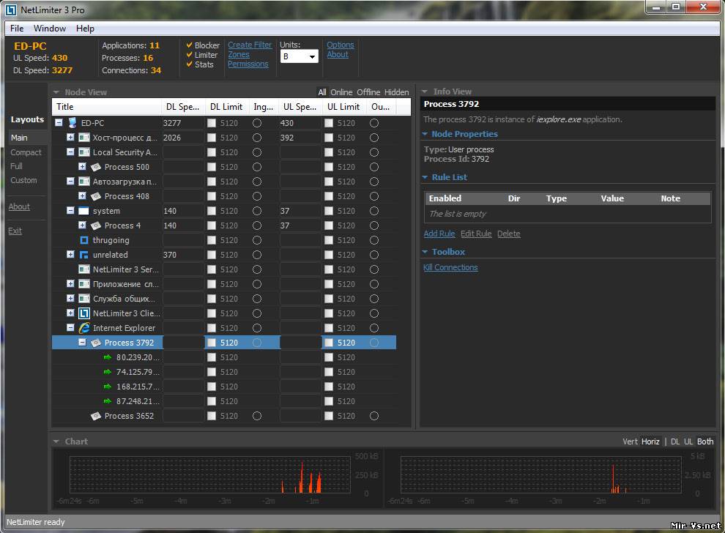Click the Process 408 gear icon
This screenshot has width=725, height=533.
tap(96, 196)
